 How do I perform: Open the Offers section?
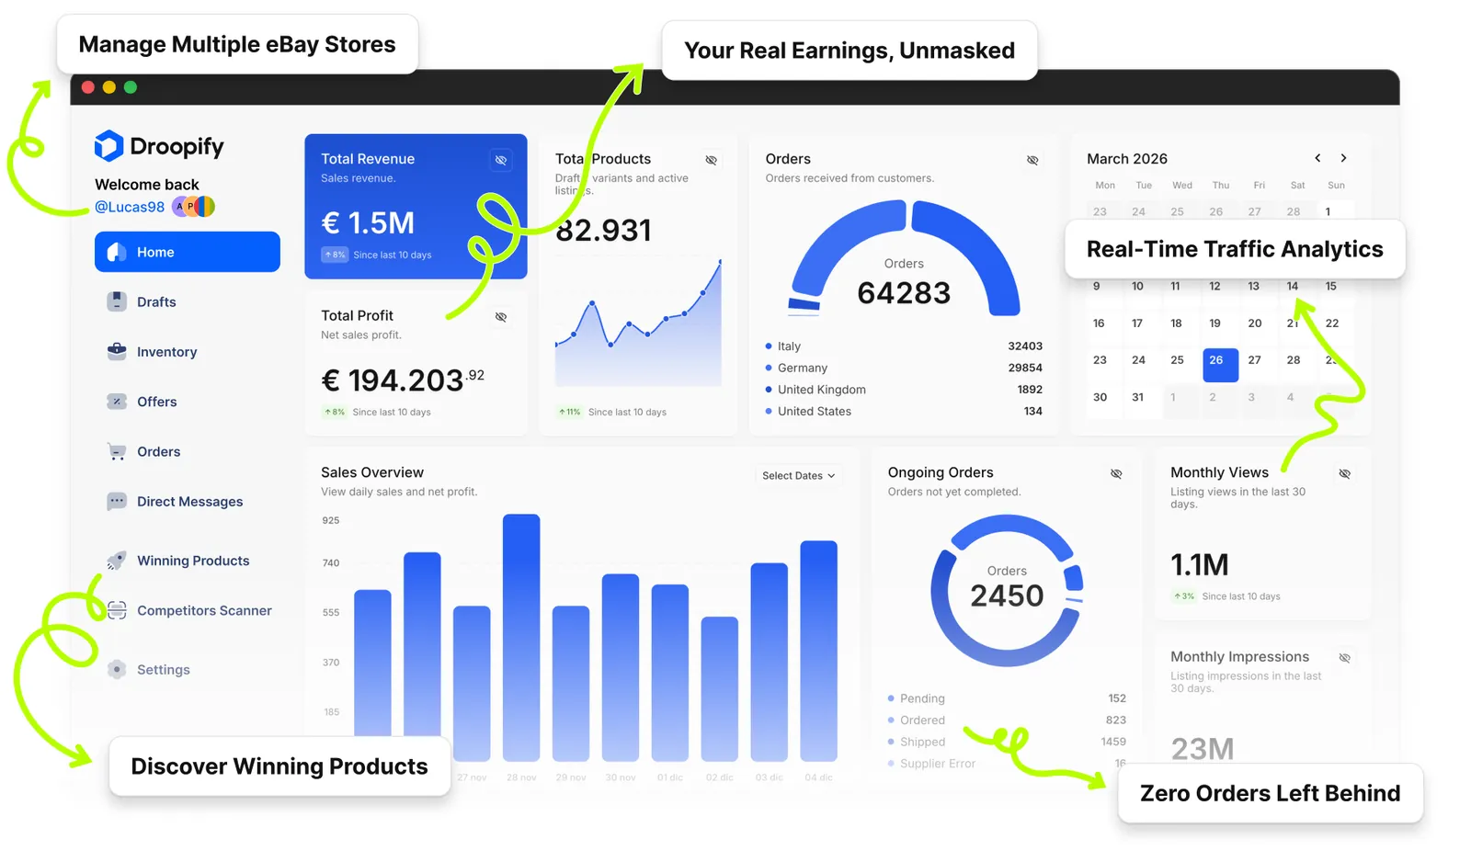pos(155,402)
